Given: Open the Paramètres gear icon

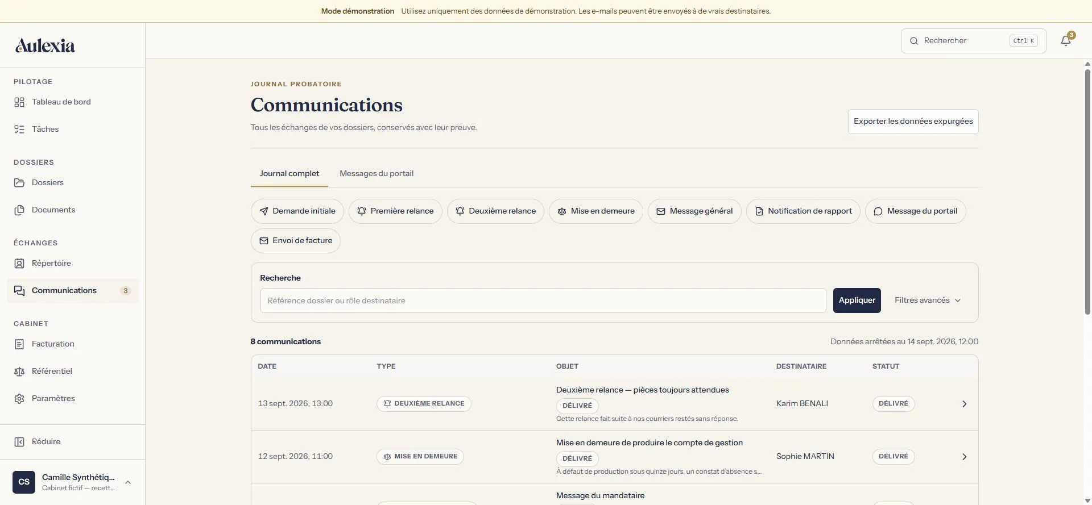Looking at the screenshot, I should 19,399.
